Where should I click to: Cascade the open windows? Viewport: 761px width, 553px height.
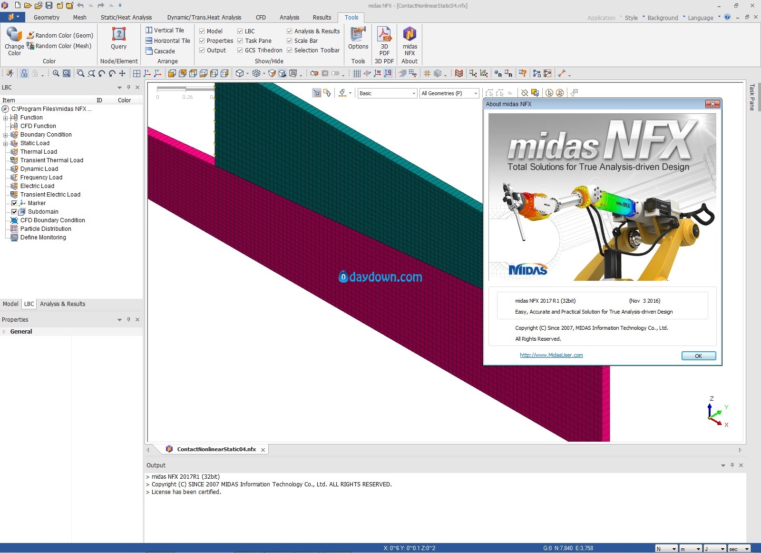point(160,51)
